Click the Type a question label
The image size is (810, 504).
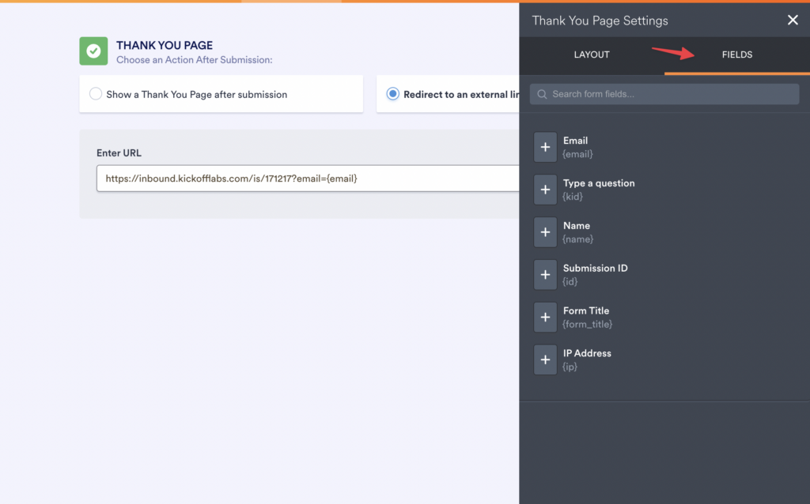pos(599,183)
